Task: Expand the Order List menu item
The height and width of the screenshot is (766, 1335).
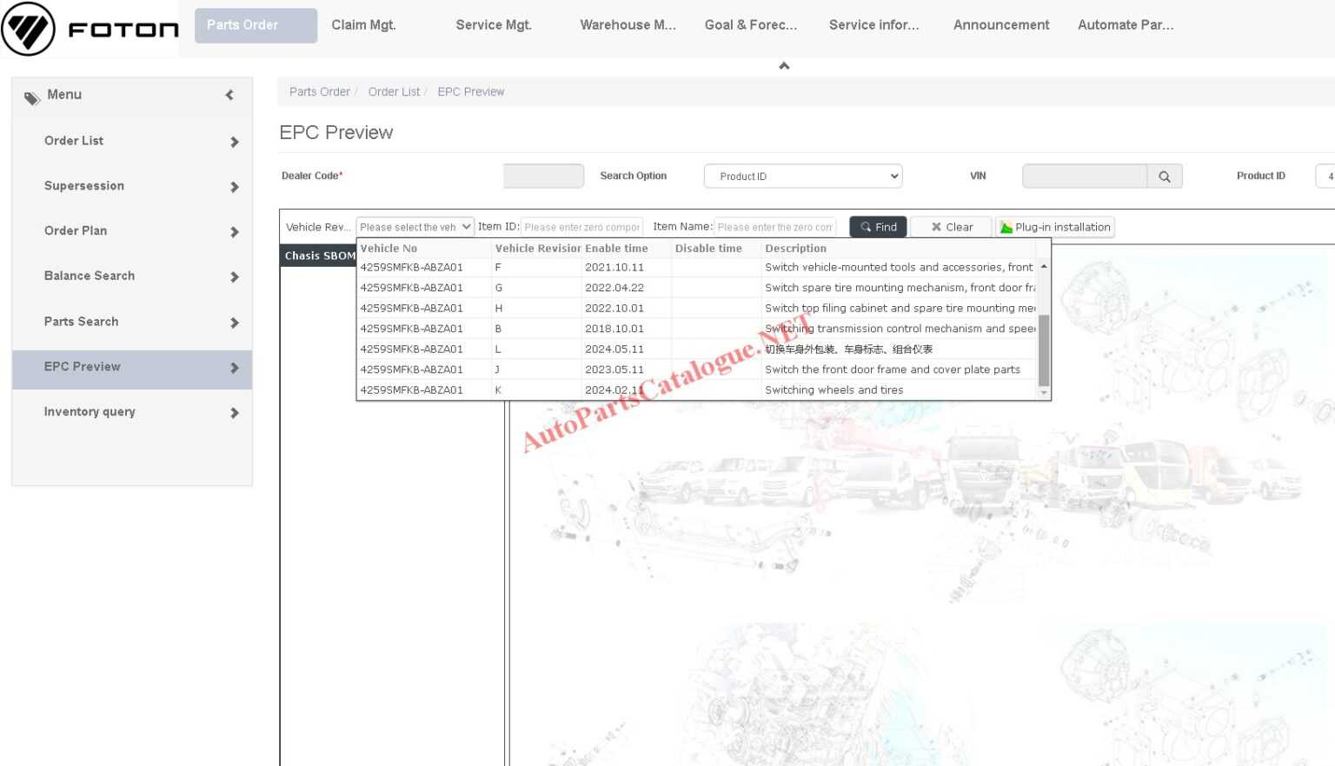Action: tap(235, 142)
